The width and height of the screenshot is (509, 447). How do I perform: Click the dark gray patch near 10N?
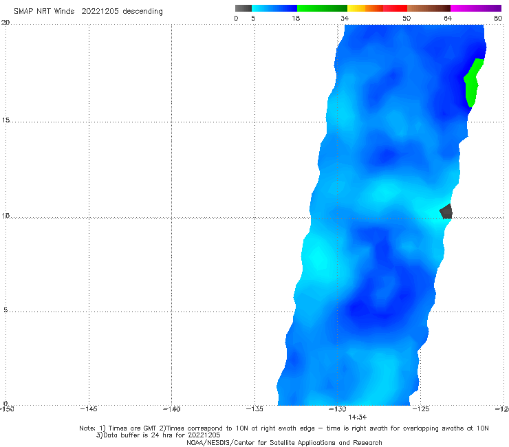[x=446, y=211]
